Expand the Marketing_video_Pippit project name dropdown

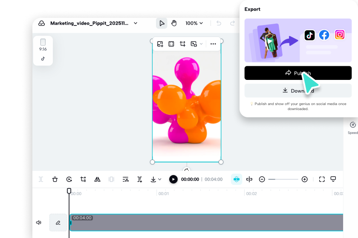(x=136, y=23)
